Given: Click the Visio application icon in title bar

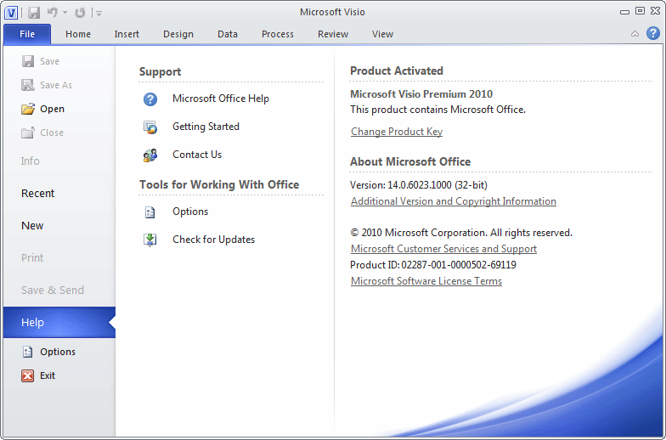Looking at the screenshot, I should click(x=11, y=13).
